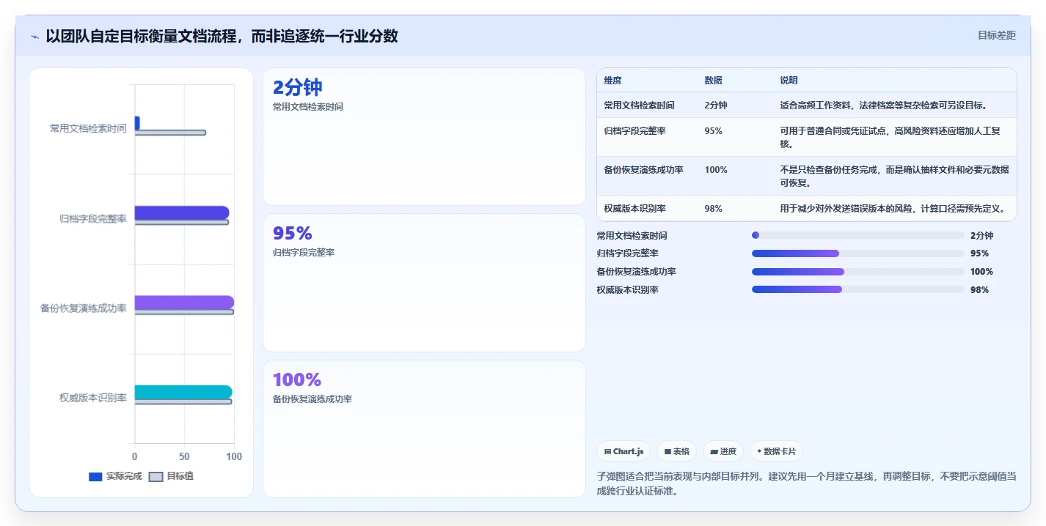The width and height of the screenshot is (1046, 526).
Task: Click the small blue icon before the title
Action: [x=34, y=36]
